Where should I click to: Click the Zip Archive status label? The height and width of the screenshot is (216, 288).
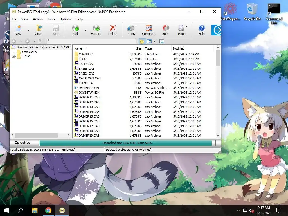22,143
